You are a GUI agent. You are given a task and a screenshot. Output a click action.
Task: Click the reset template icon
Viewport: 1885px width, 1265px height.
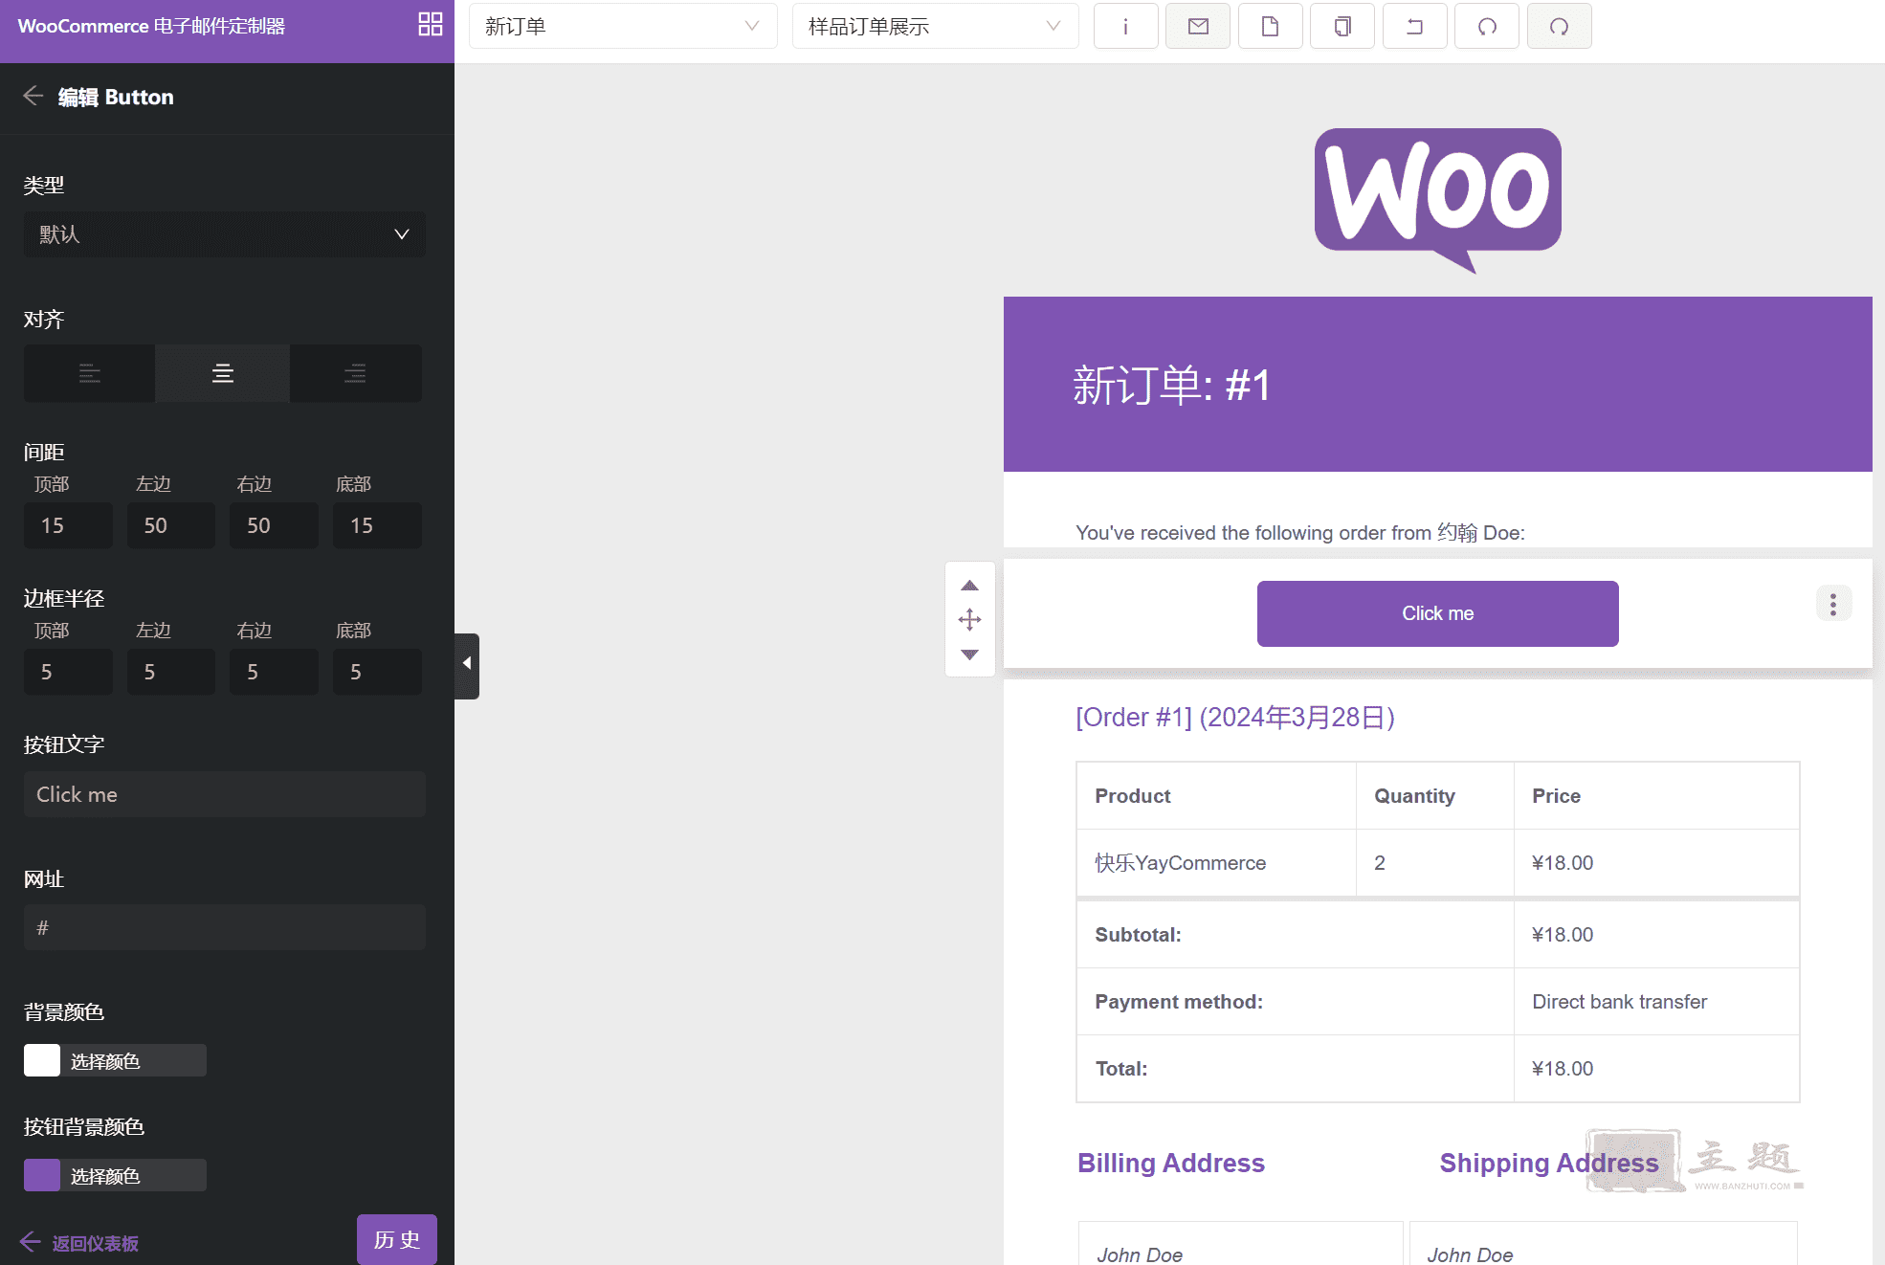(x=1414, y=26)
